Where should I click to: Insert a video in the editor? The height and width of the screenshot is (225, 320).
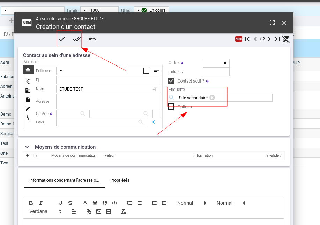point(109,211)
